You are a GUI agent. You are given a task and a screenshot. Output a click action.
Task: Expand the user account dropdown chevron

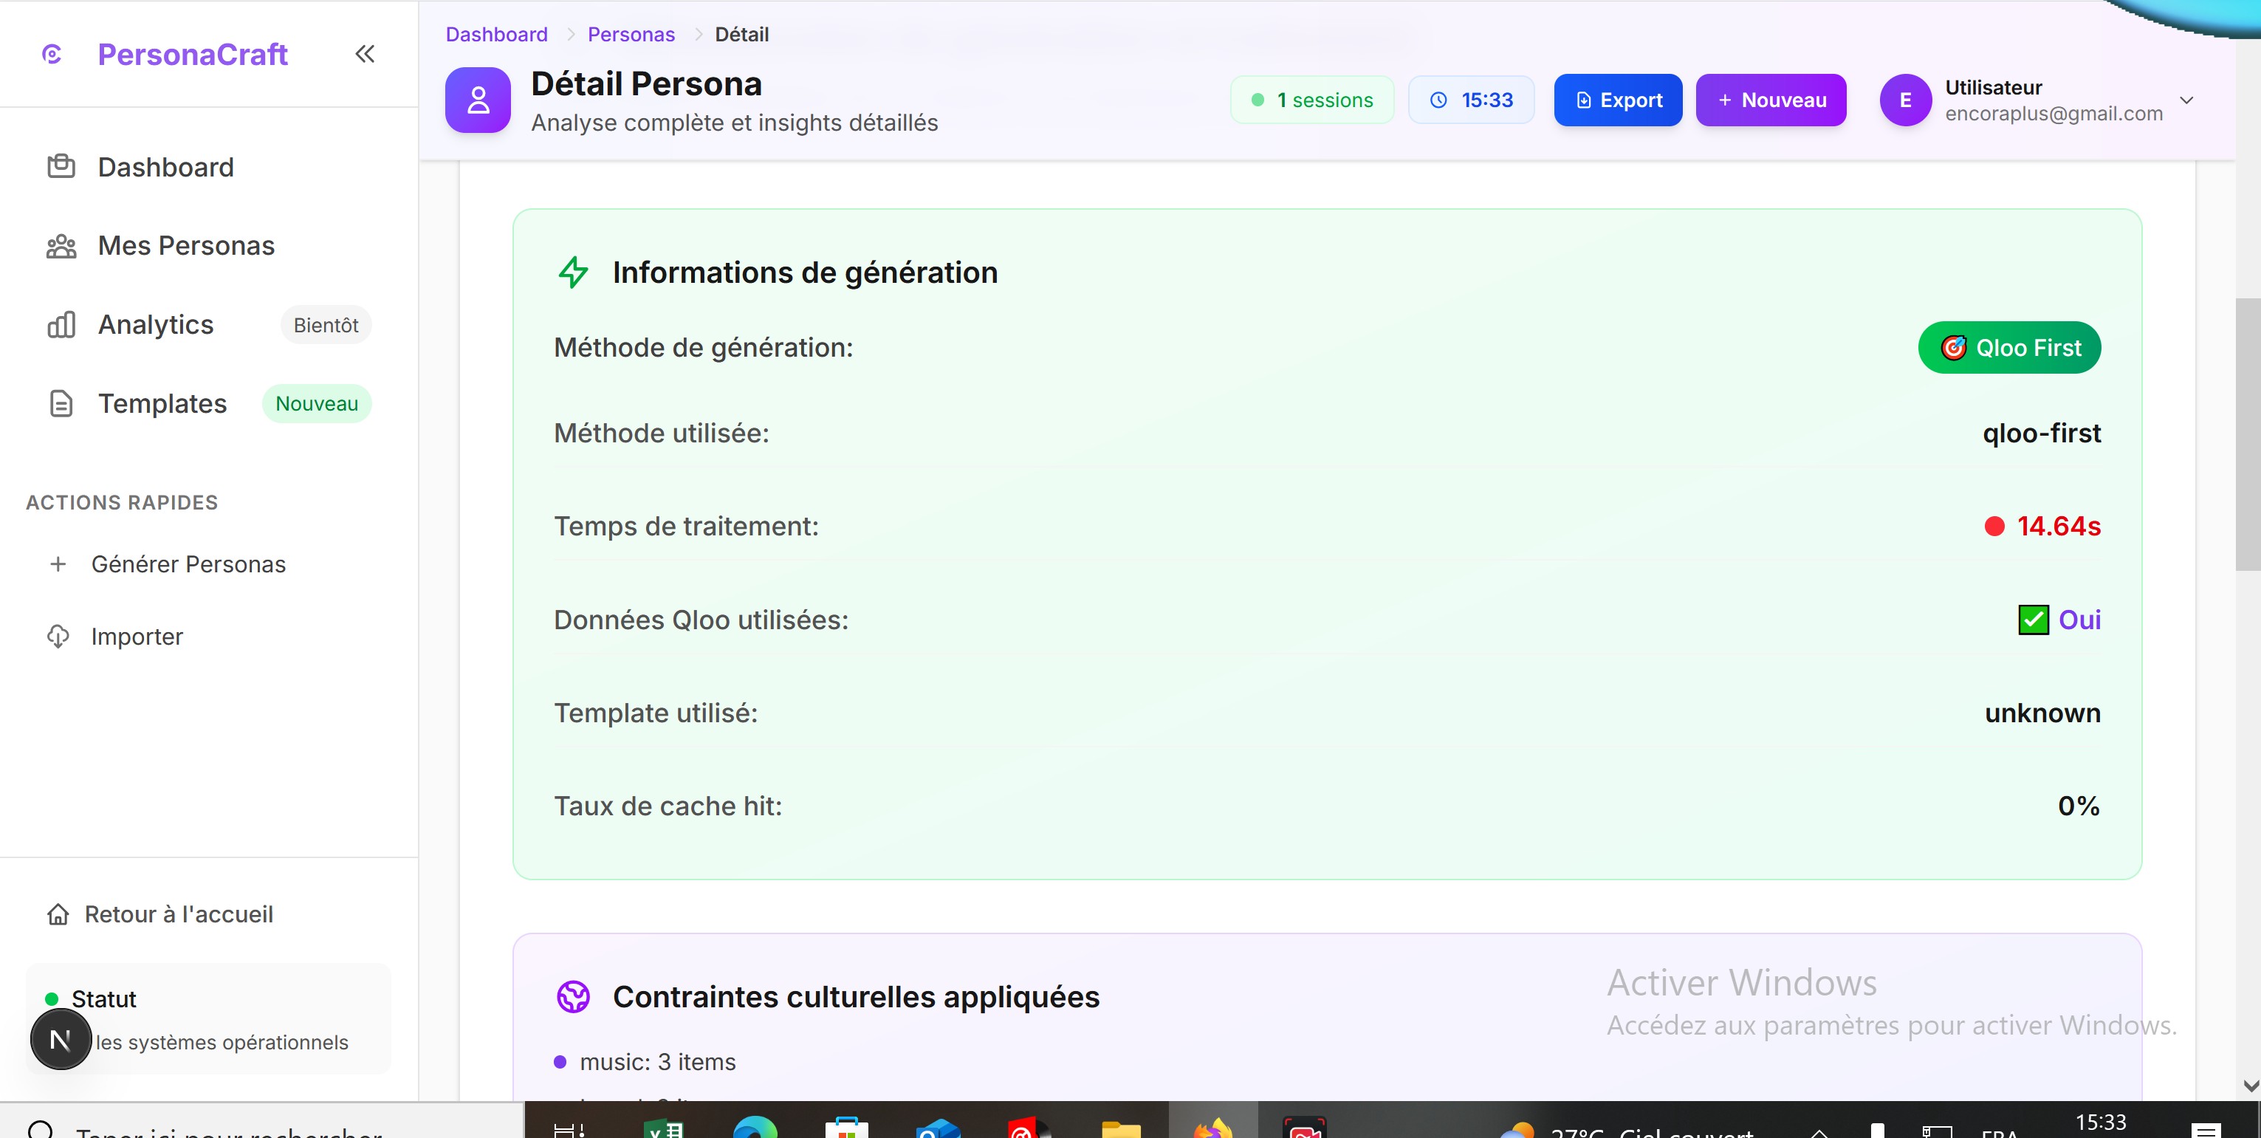[2186, 100]
